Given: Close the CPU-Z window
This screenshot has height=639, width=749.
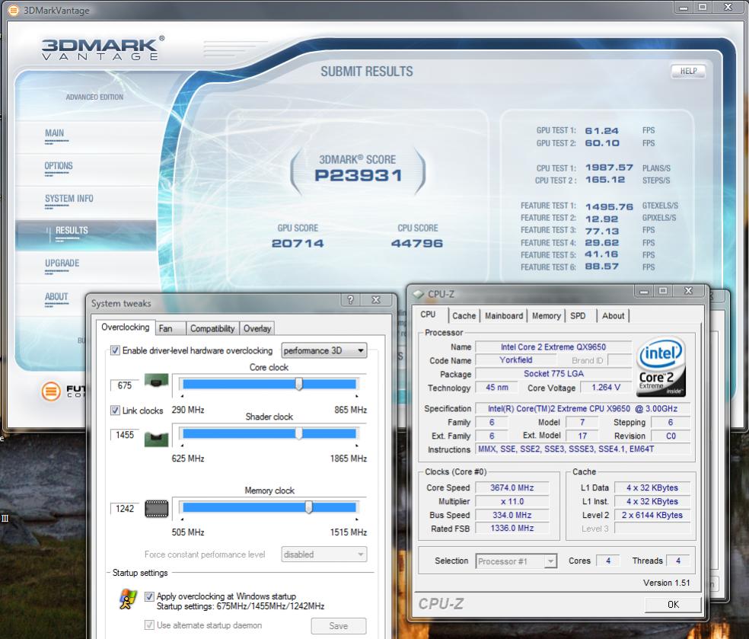Looking at the screenshot, I should coord(688,291).
